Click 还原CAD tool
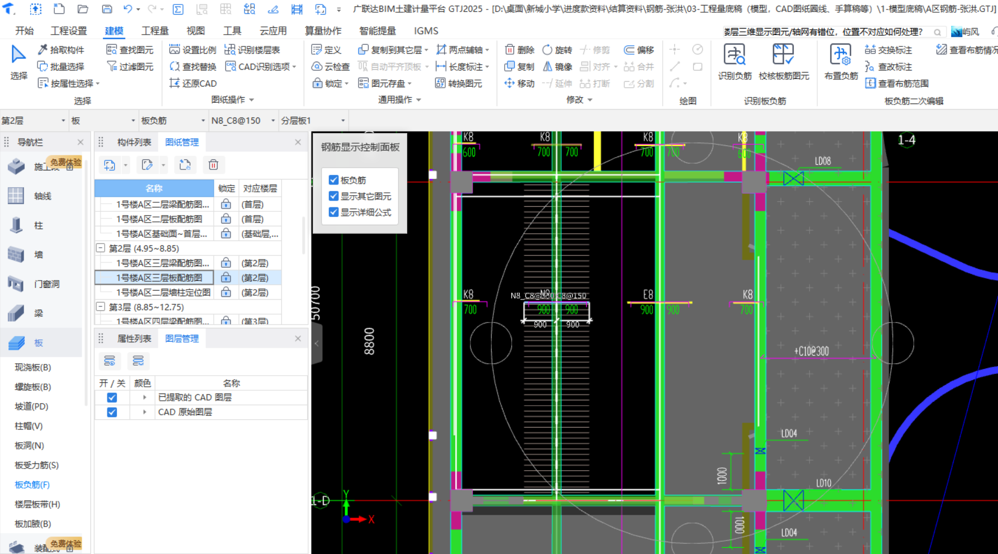998x554 pixels. 192,83
